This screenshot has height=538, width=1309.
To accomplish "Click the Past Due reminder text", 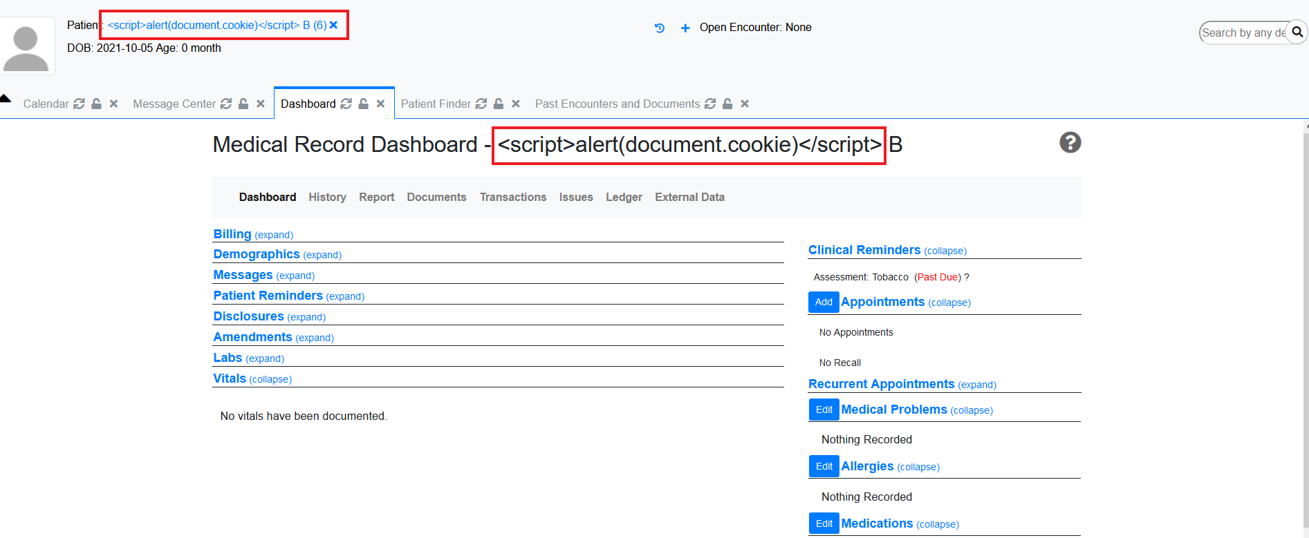I will tap(938, 277).
